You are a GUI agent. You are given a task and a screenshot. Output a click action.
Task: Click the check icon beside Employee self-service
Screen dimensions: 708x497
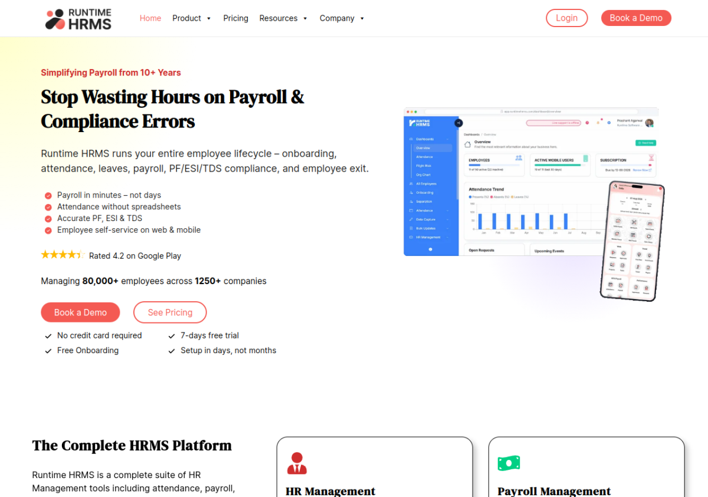48,231
